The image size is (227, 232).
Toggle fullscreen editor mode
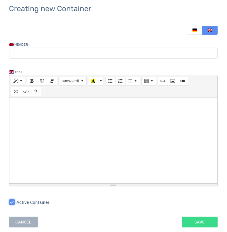click(x=16, y=91)
